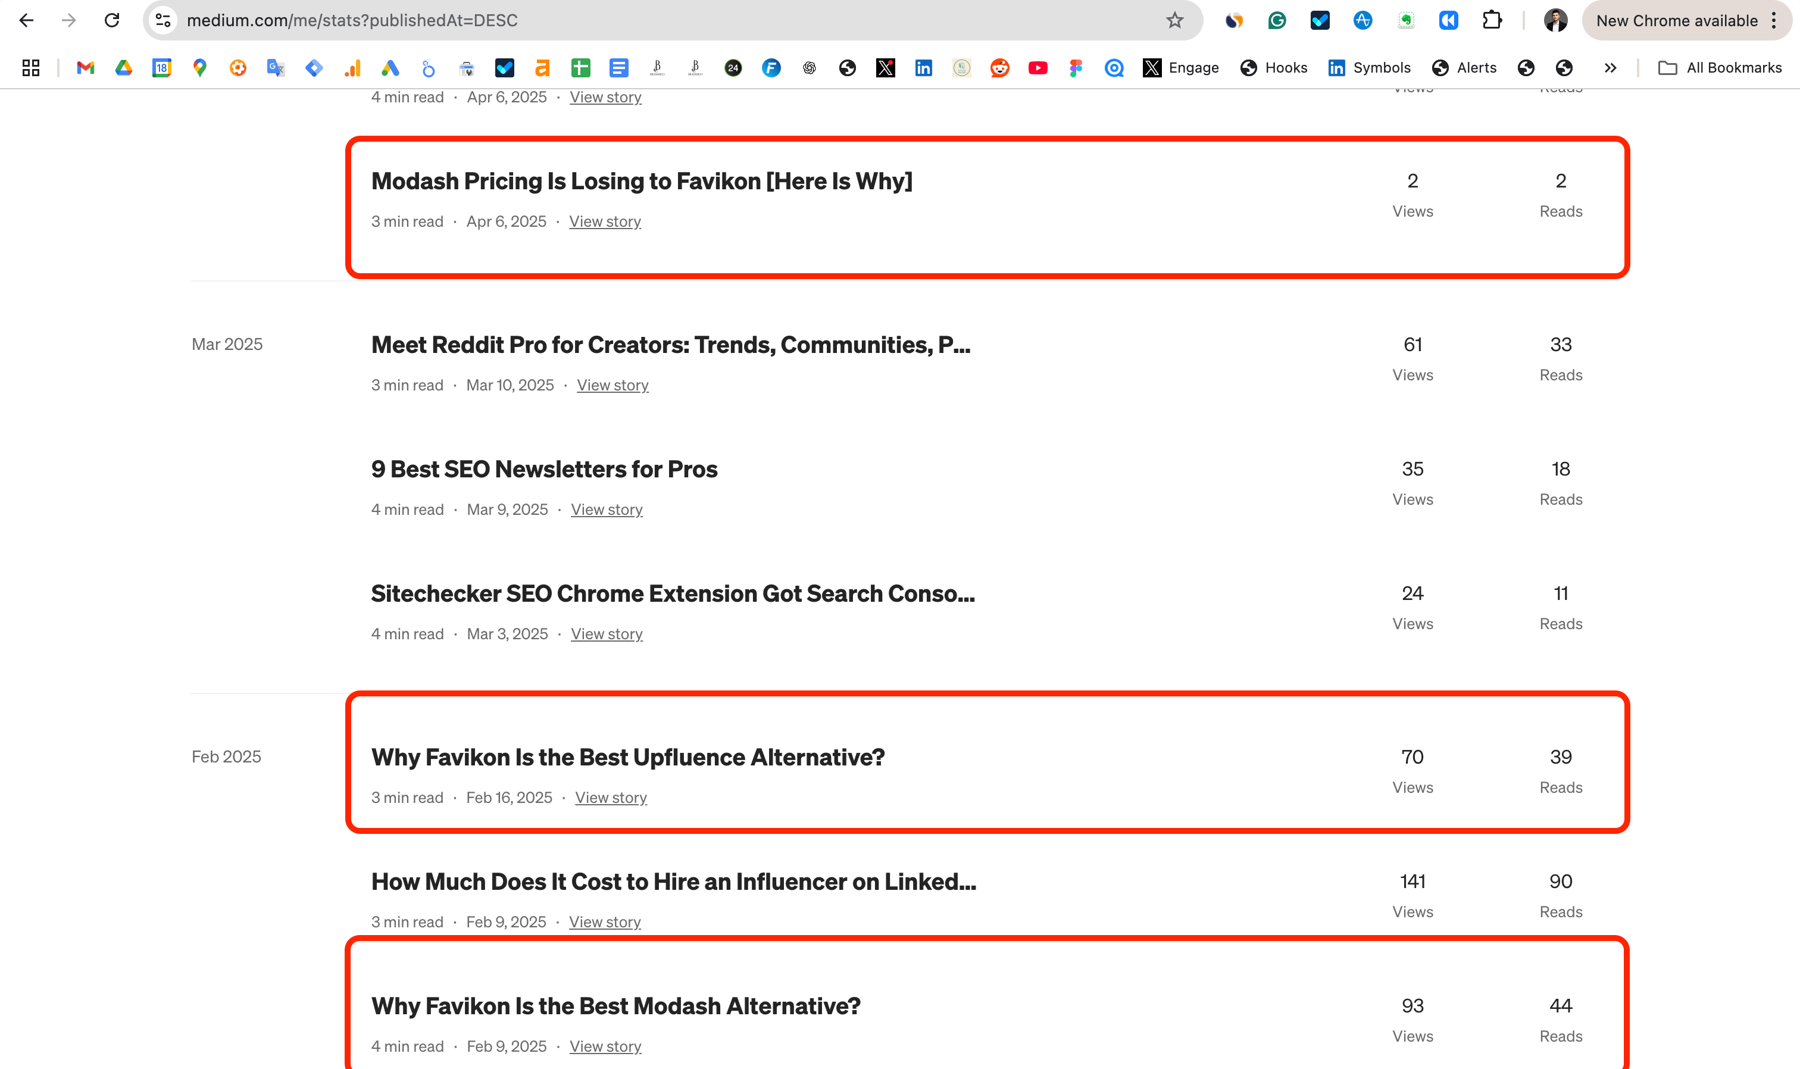Open the Google Analytics bookmark
This screenshot has height=1069, width=1800.
352,68
